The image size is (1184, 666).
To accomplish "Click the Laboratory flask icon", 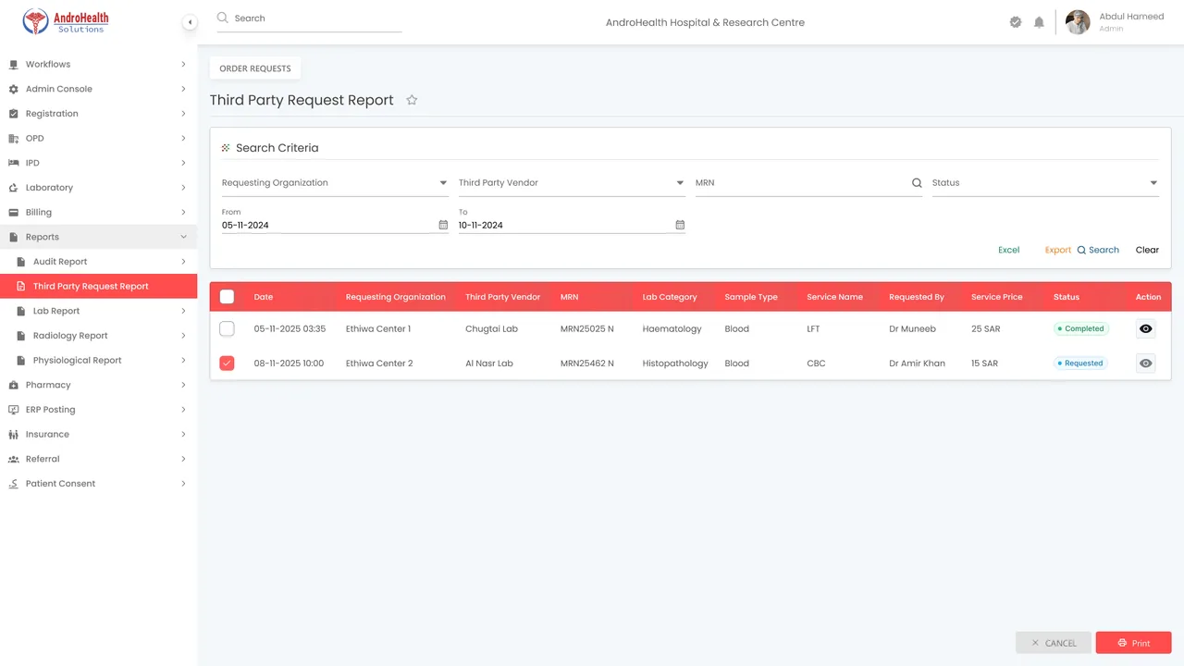I will click(13, 188).
